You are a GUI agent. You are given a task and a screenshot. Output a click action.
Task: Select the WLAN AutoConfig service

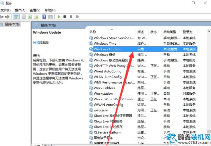click(143, 77)
